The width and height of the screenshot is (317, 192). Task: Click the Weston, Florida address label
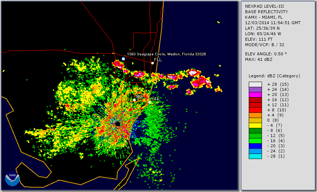point(166,54)
